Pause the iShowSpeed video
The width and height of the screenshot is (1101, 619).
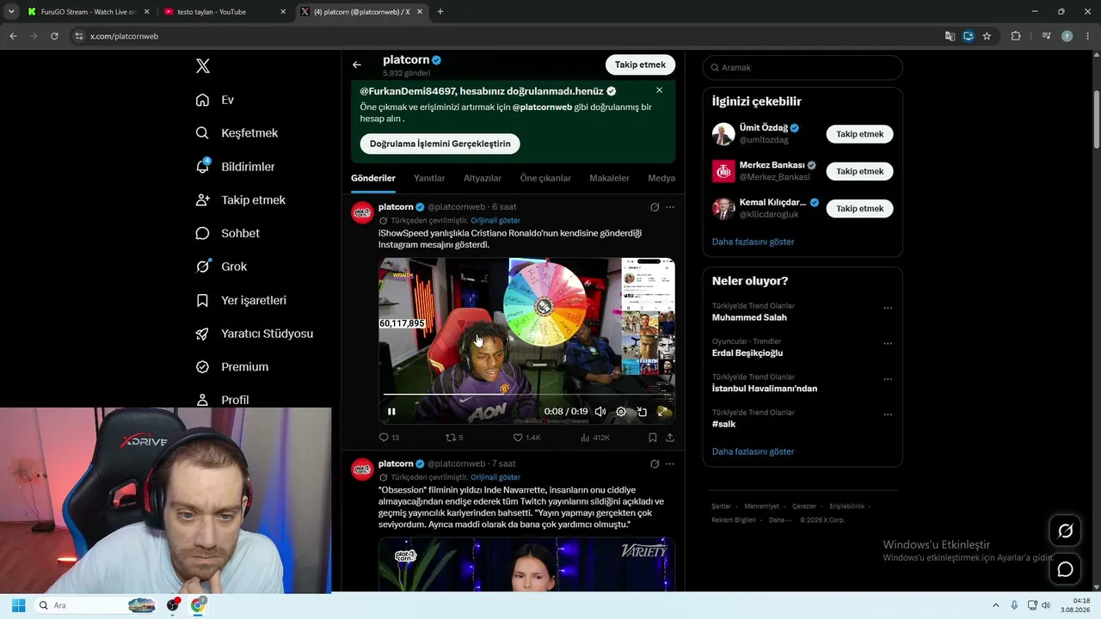391,412
